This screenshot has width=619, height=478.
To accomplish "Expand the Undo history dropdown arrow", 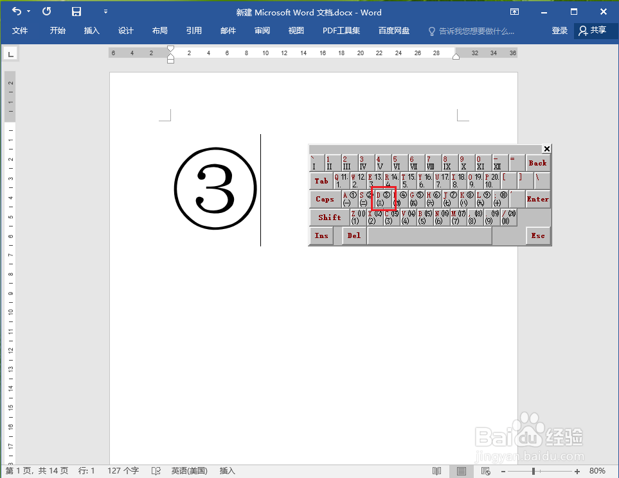I will (28, 12).
